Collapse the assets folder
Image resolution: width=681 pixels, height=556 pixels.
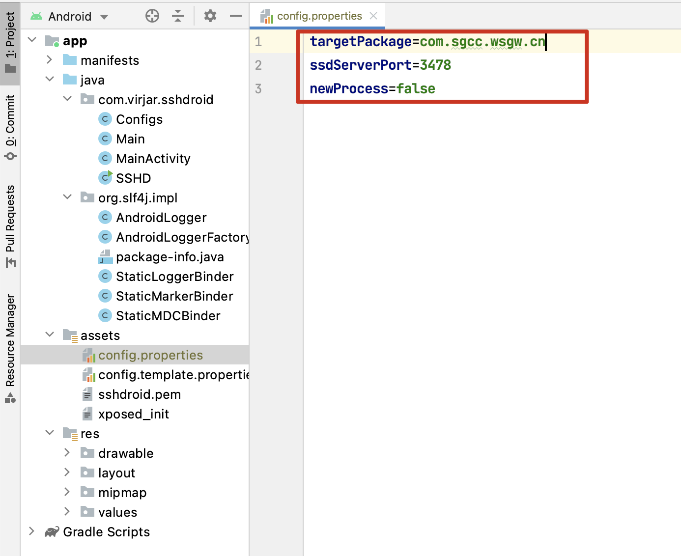coord(50,335)
